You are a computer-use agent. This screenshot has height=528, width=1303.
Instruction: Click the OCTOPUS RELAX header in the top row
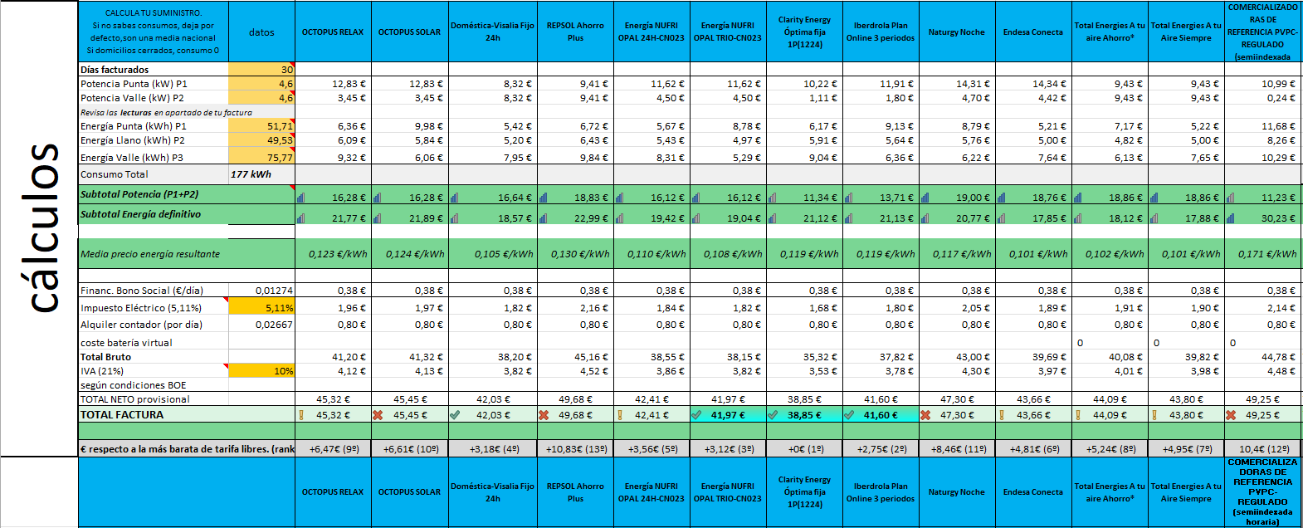(x=333, y=32)
